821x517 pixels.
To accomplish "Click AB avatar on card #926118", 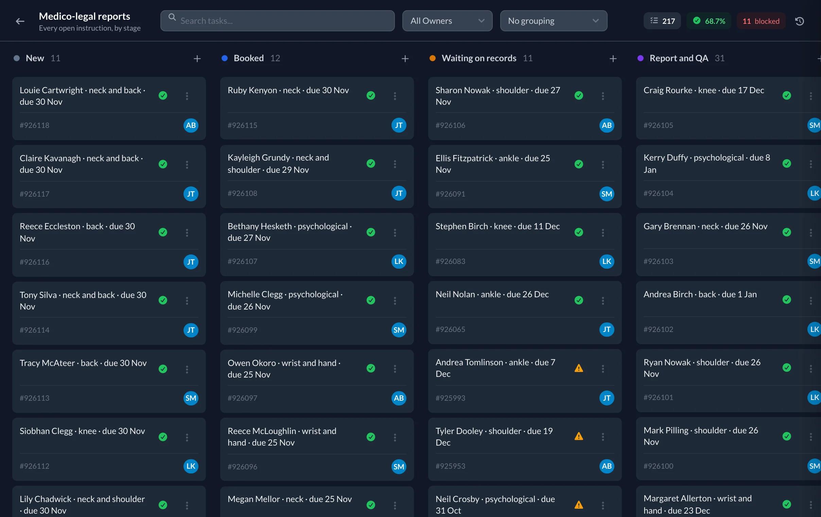I will [191, 125].
